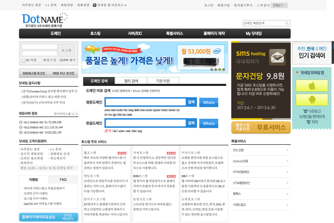Image resolution: width=334 pixels, height=223 pixels.
Task: Click the Intel logo in the server banner
Action: tap(217, 51)
